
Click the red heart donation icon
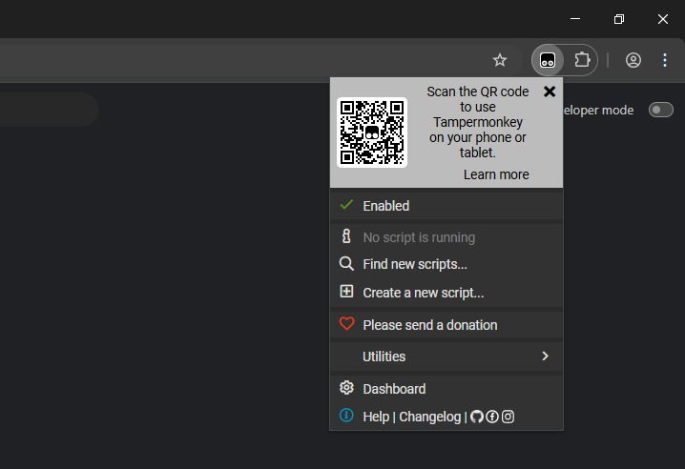click(346, 323)
